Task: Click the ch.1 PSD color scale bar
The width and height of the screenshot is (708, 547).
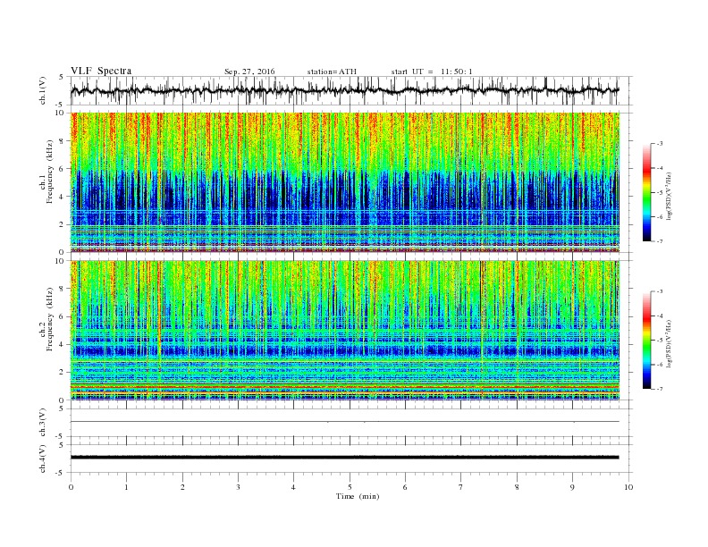Action: pos(646,193)
